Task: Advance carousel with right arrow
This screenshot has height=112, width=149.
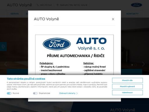Action: pos(143,64)
